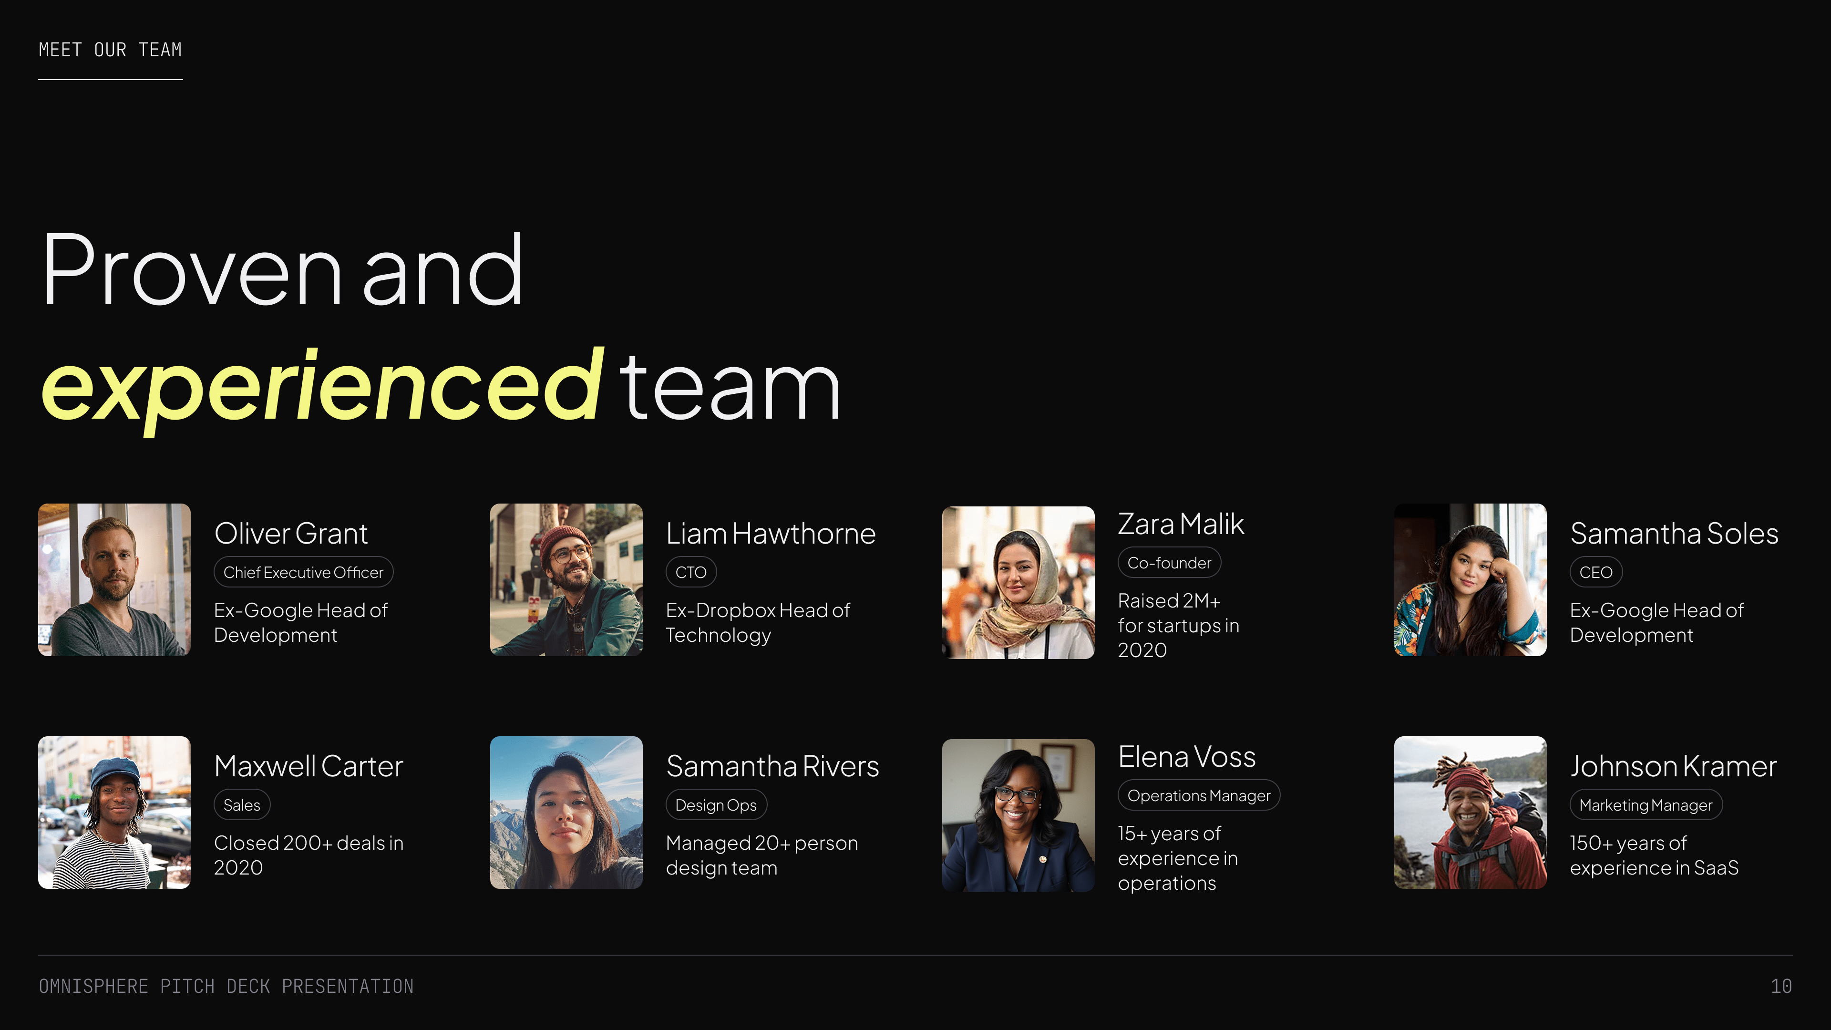The height and width of the screenshot is (1030, 1831).
Task: Select the Marketing Manager role tag
Action: pyautogui.click(x=1646, y=804)
